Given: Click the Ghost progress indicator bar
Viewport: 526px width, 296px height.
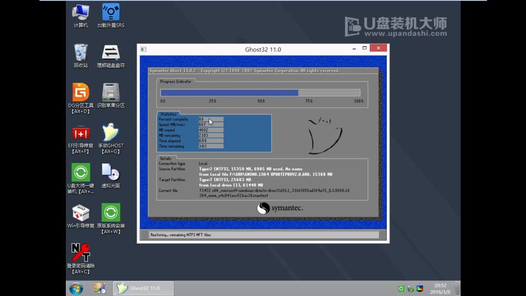Looking at the screenshot, I should 261,92.
